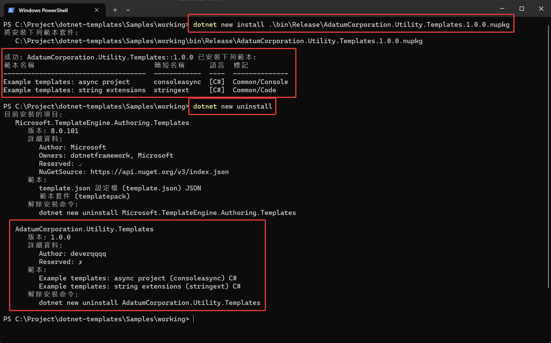Click '範本套件 (templatepack)' line
This screenshot has width=551, height=343.
84,196
